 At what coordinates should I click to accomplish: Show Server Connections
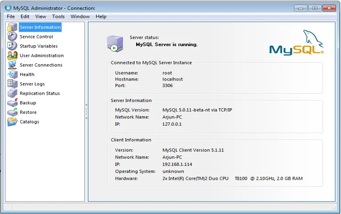pyautogui.click(x=41, y=65)
